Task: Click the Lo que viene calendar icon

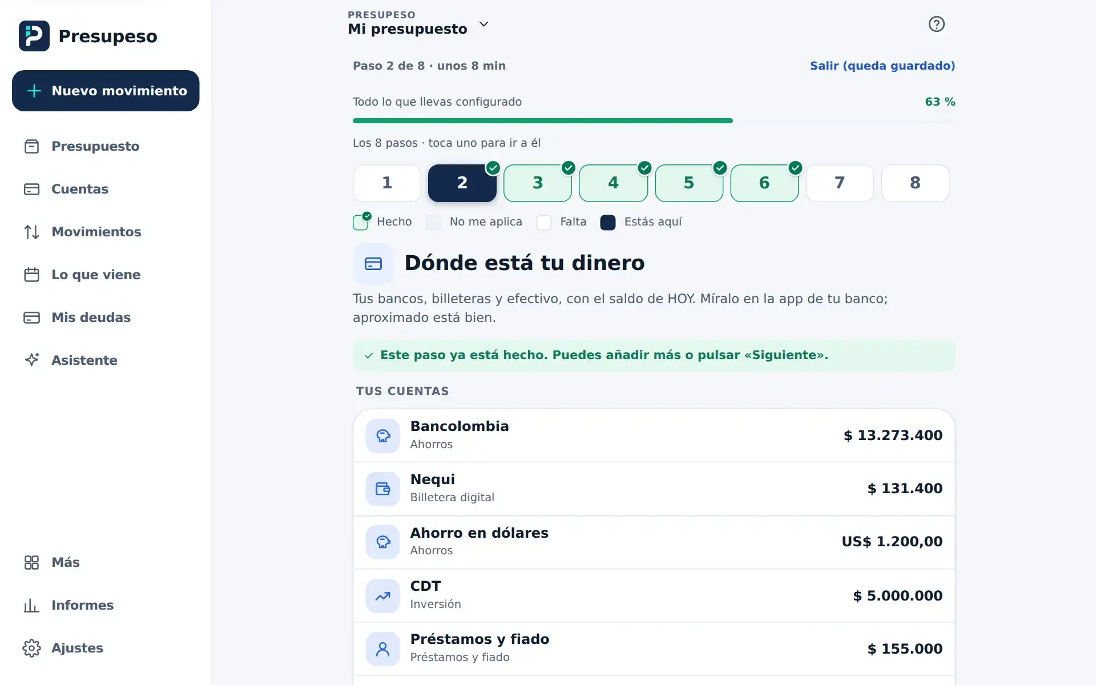Action: (x=32, y=275)
